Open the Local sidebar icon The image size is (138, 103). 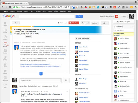coord(5,64)
